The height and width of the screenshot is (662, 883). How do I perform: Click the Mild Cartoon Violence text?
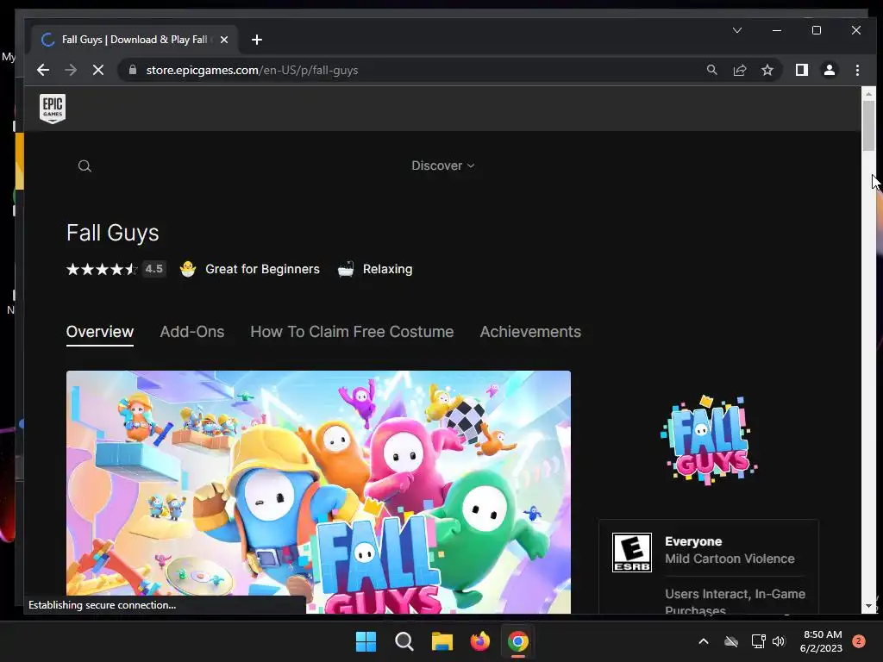point(730,559)
